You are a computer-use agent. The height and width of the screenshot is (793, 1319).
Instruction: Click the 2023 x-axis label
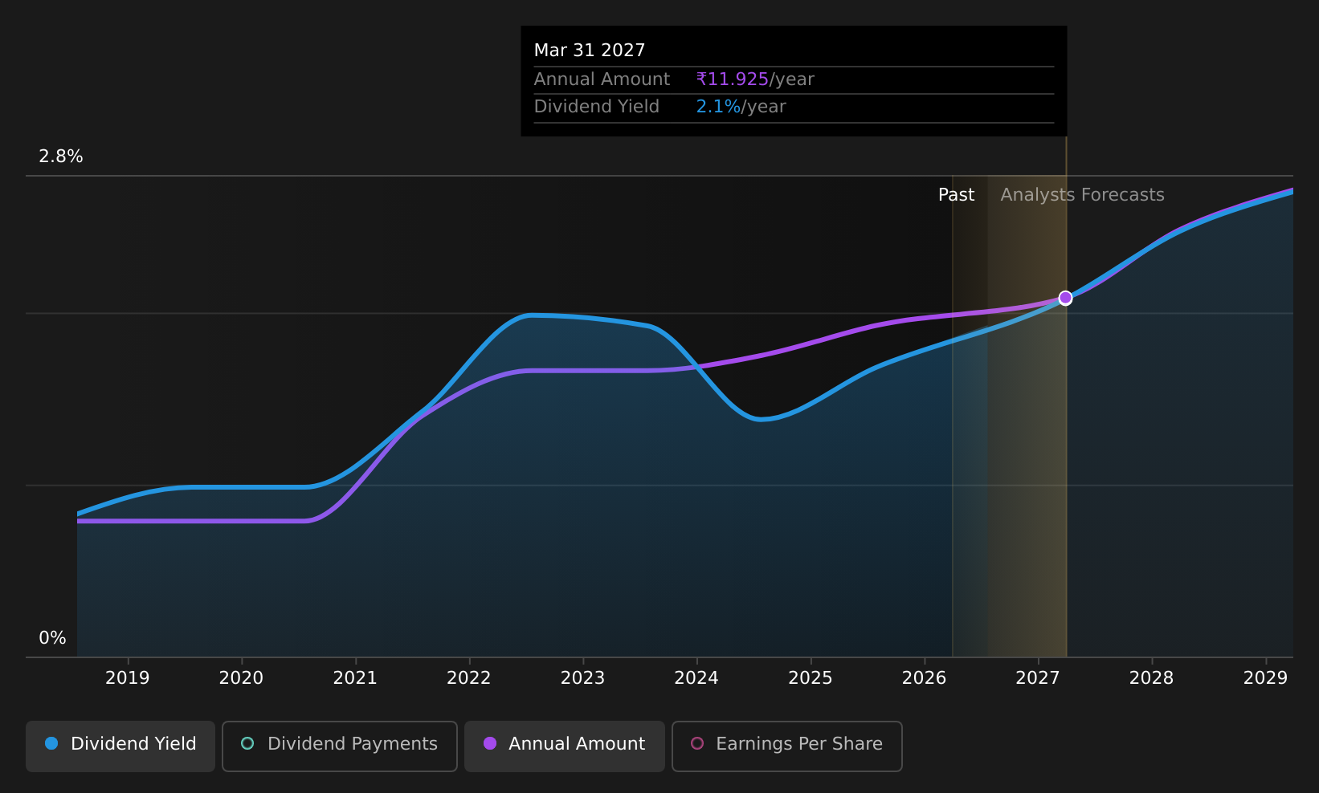(x=582, y=678)
